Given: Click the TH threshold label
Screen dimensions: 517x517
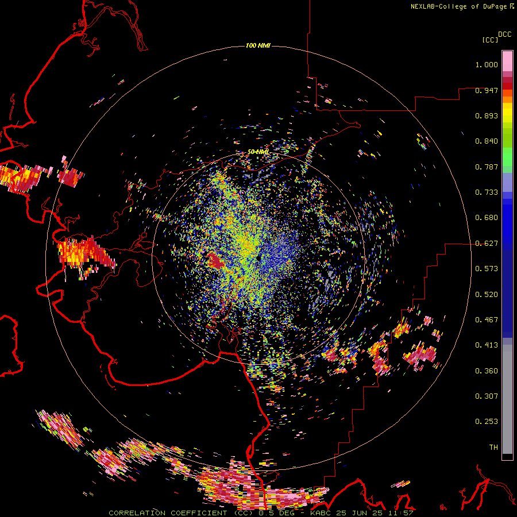Looking at the screenshot, I should (493, 447).
